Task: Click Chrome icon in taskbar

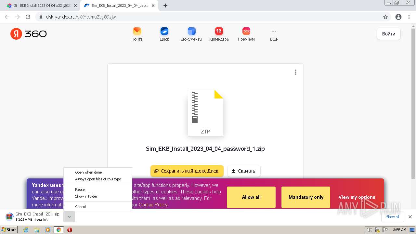Action: (x=58, y=230)
